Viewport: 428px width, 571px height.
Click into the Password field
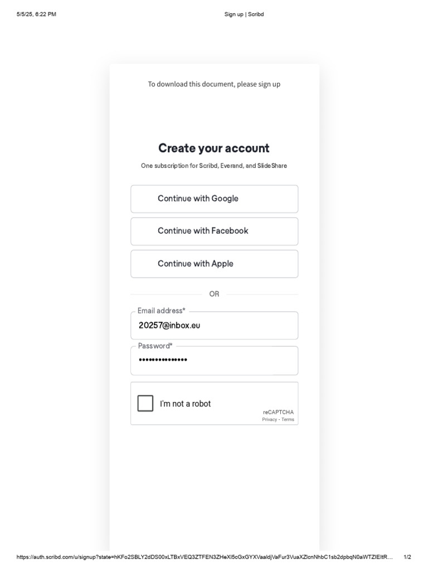[x=214, y=360]
